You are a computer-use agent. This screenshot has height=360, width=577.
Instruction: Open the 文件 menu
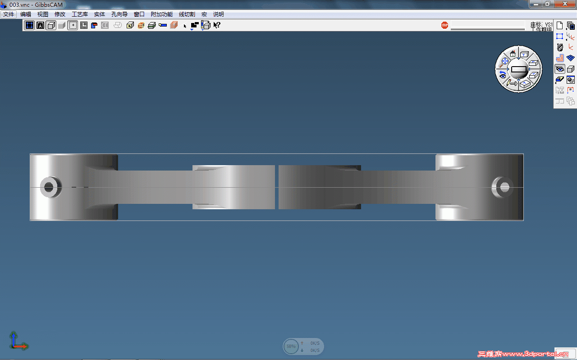[x=9, y=14]
